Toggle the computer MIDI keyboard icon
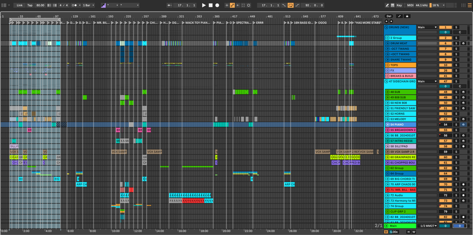The image size is (473, 235). pos(392,6)
